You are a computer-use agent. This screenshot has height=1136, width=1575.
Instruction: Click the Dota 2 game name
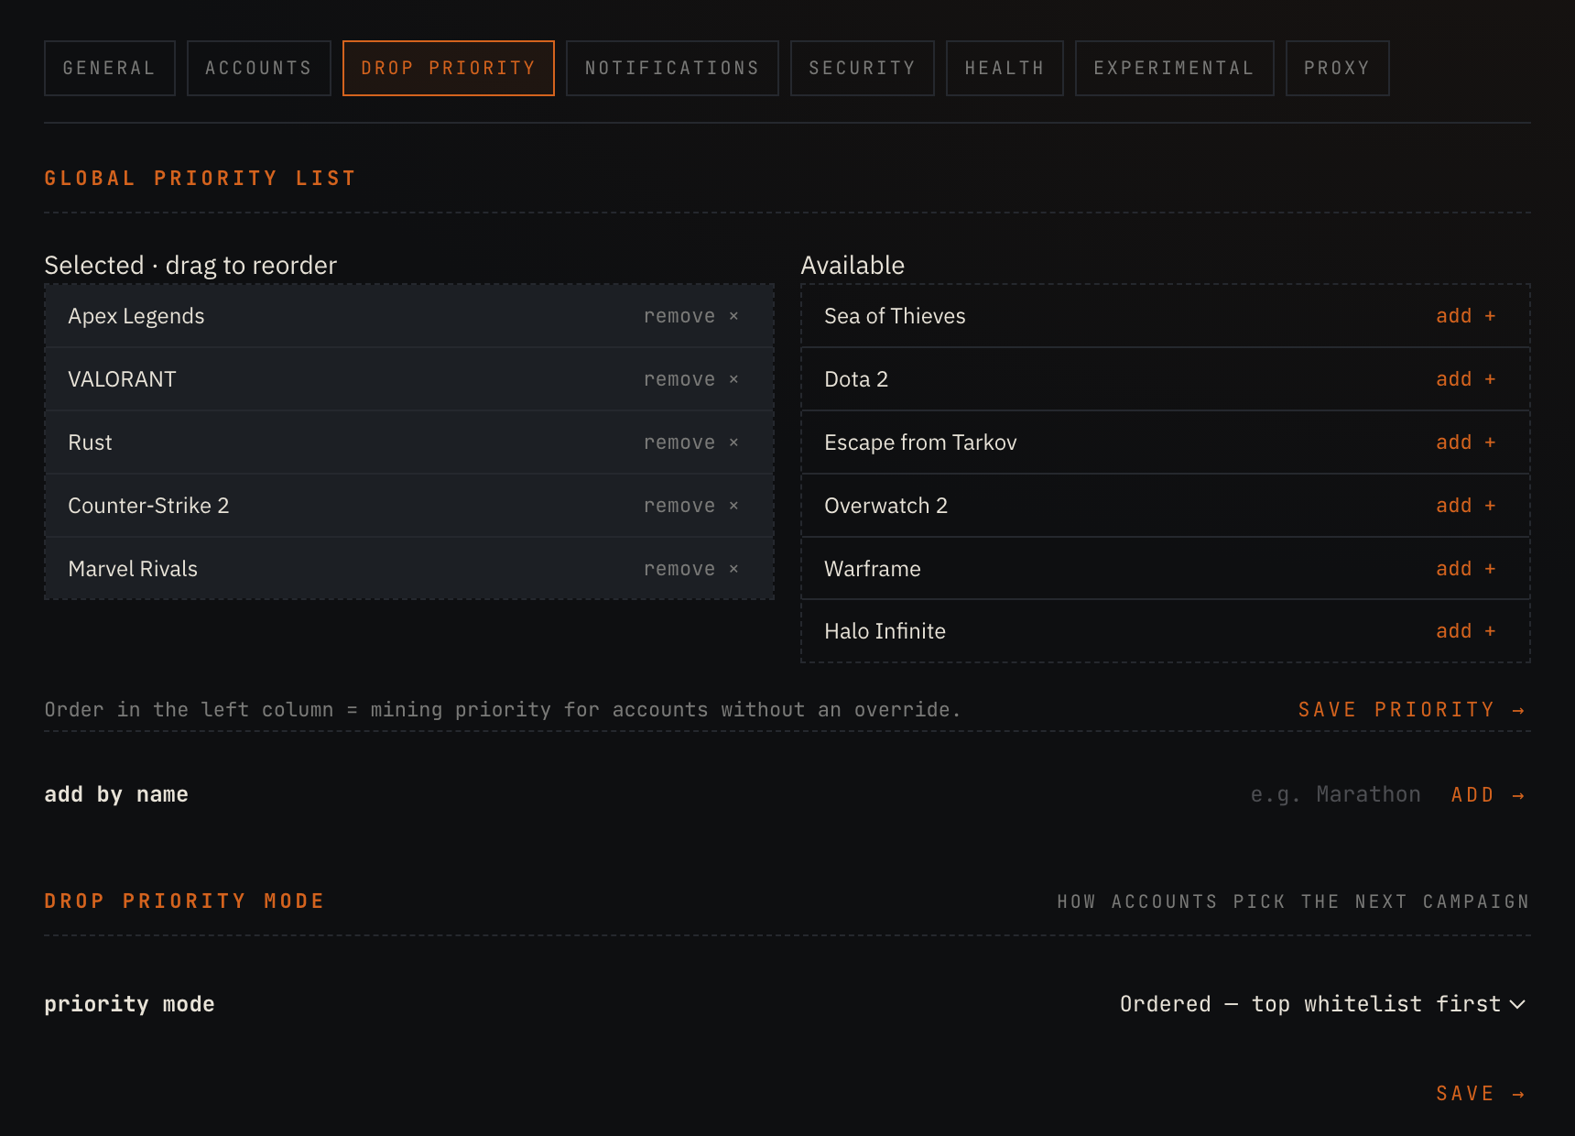(x=856, y=379)
